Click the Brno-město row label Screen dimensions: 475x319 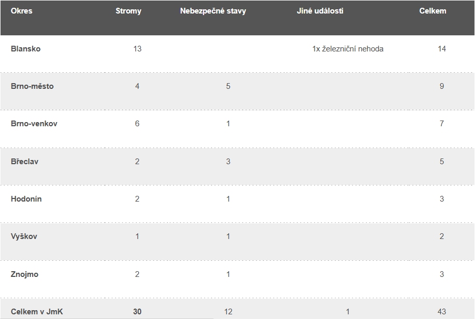(32, 86)
